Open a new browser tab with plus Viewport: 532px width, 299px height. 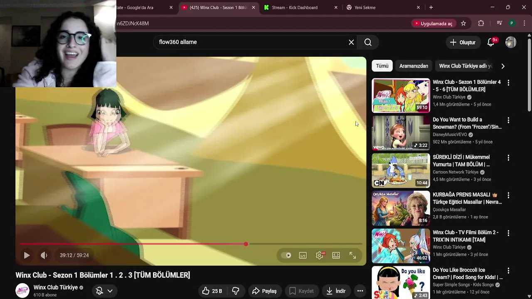click(x=431, y=7)
